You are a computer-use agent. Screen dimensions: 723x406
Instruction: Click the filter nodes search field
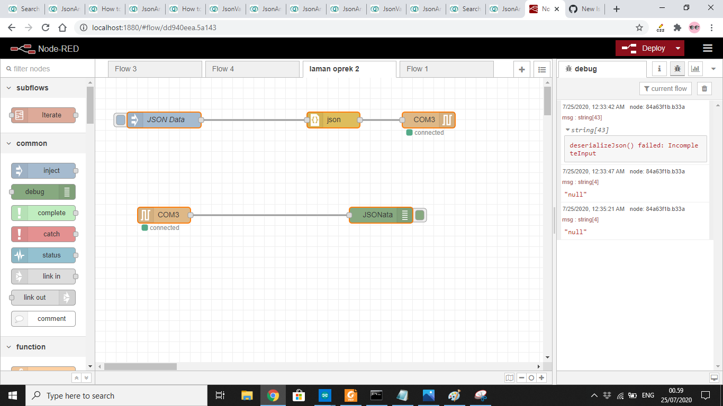(48, 69)
